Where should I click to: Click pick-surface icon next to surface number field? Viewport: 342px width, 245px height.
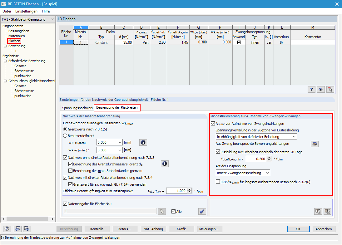162,211
